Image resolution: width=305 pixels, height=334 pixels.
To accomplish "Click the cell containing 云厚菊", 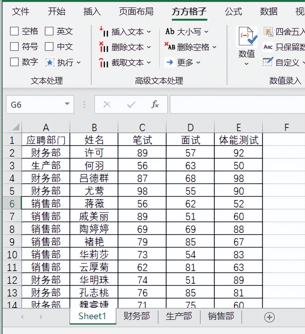I will tap(94, 267).
